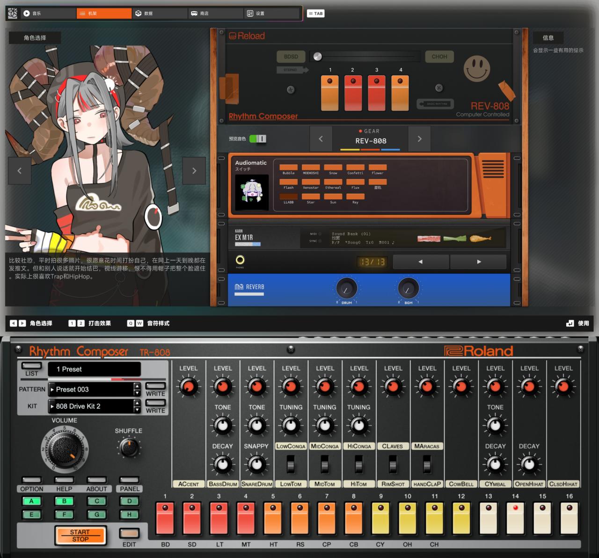Select the Flower effect switch
This screenshot has height=558, width=599.
[378, 167]
